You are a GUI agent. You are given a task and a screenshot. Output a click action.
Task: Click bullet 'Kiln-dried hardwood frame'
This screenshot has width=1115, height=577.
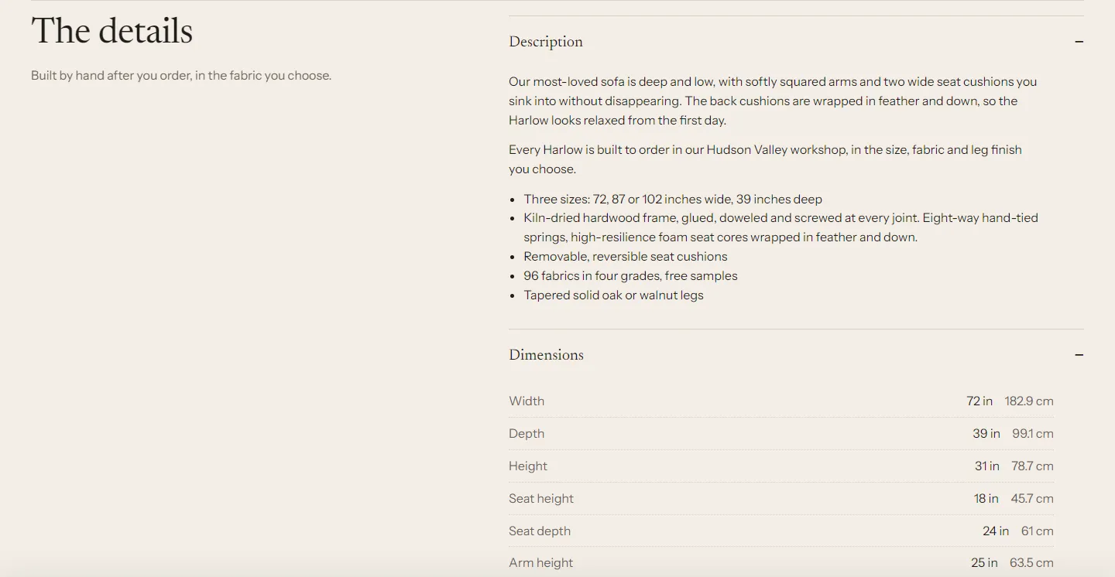click(780, 227)
